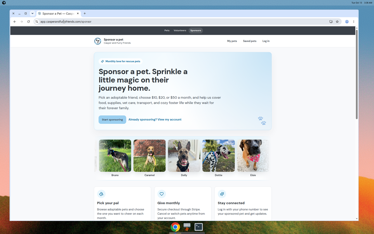Click the top-left system menu icon
This screenshot has width=374, height=234.
coord(4,3)
